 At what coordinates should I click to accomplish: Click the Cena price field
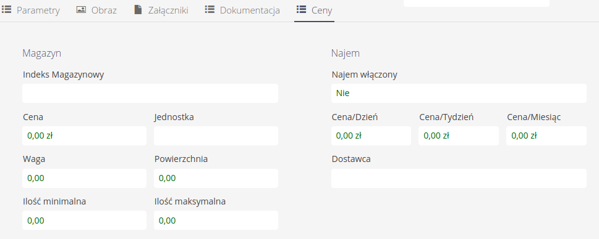(85, 136)
